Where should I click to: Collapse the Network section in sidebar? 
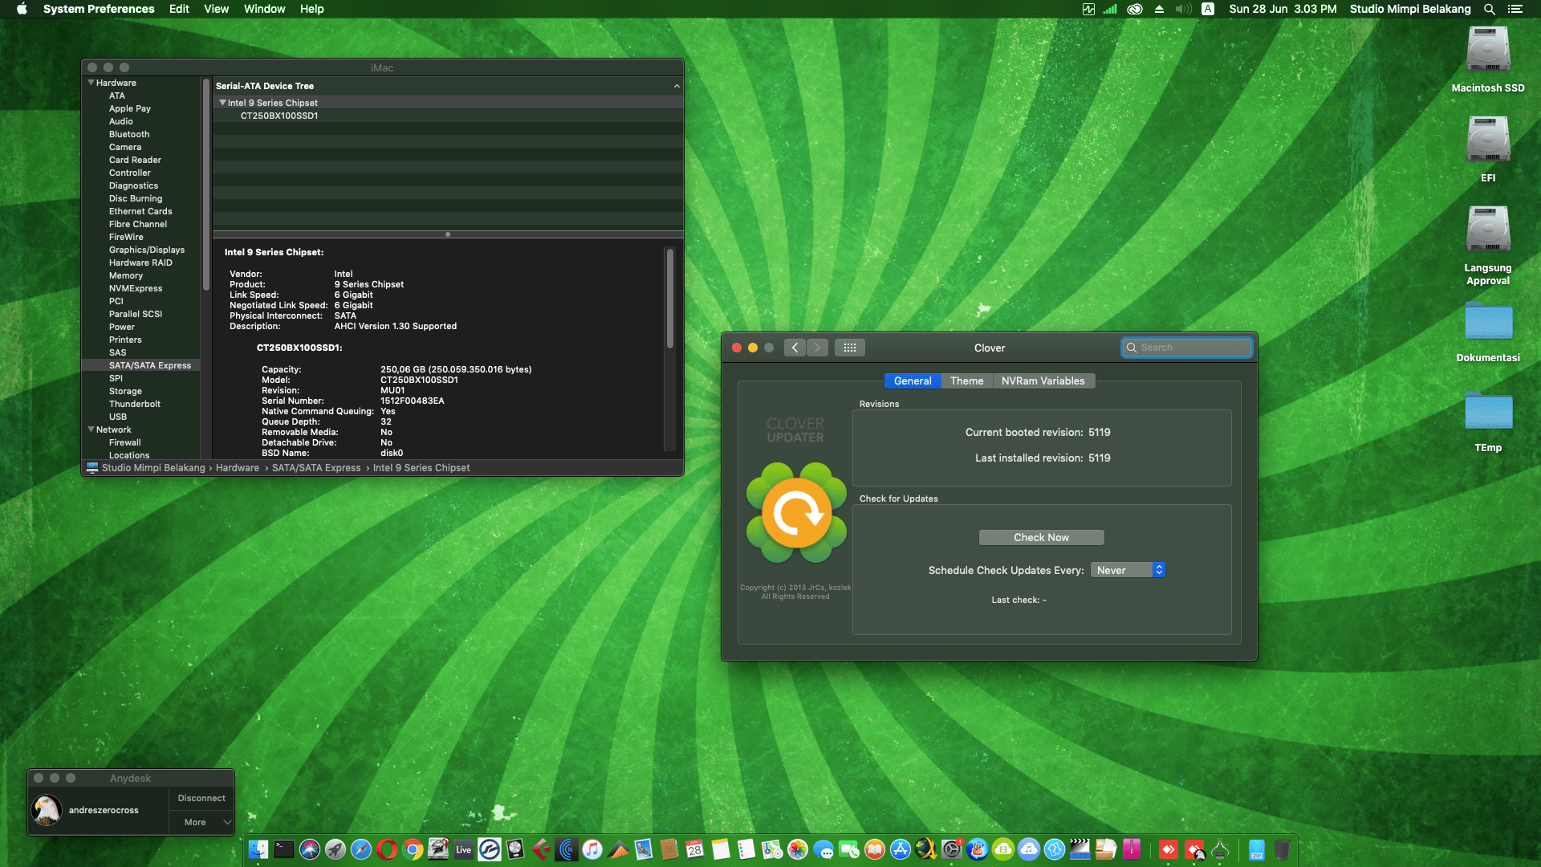coord(91,429)
